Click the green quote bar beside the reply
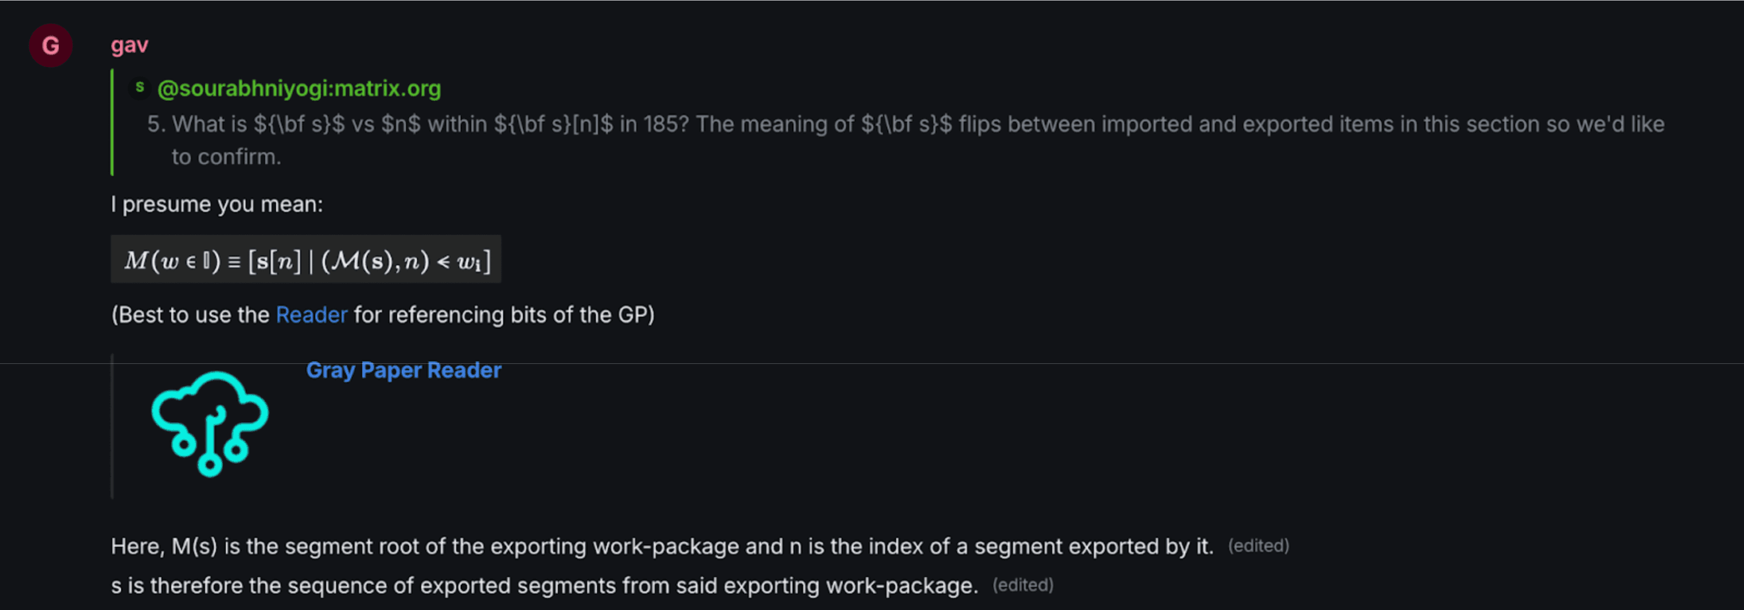The width and height of the screenshot is (1744, 610). 113,122
